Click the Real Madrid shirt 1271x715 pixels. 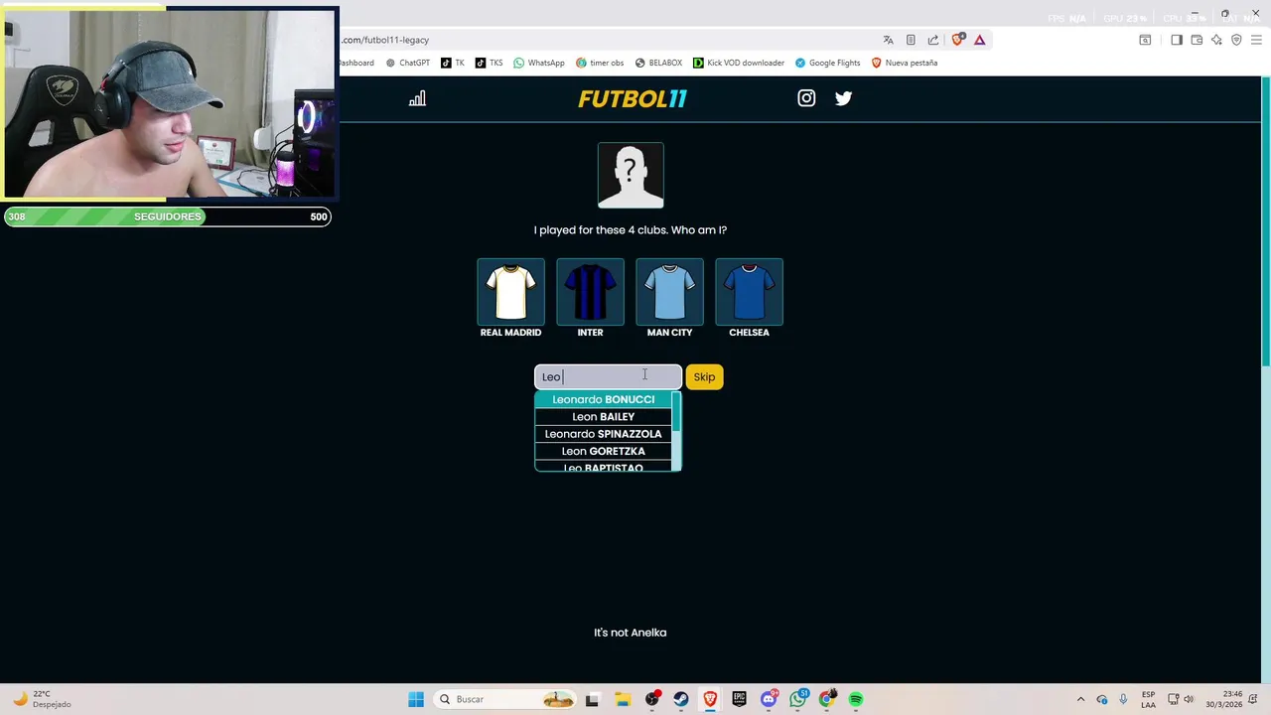(510, 292)
